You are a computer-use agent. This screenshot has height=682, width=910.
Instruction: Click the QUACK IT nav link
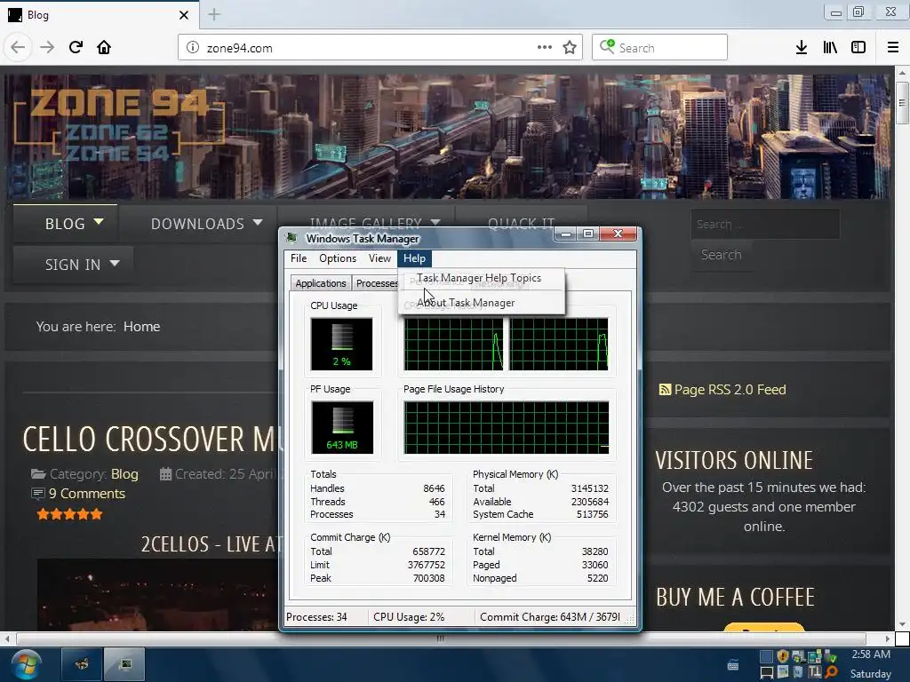coord(521,223)
